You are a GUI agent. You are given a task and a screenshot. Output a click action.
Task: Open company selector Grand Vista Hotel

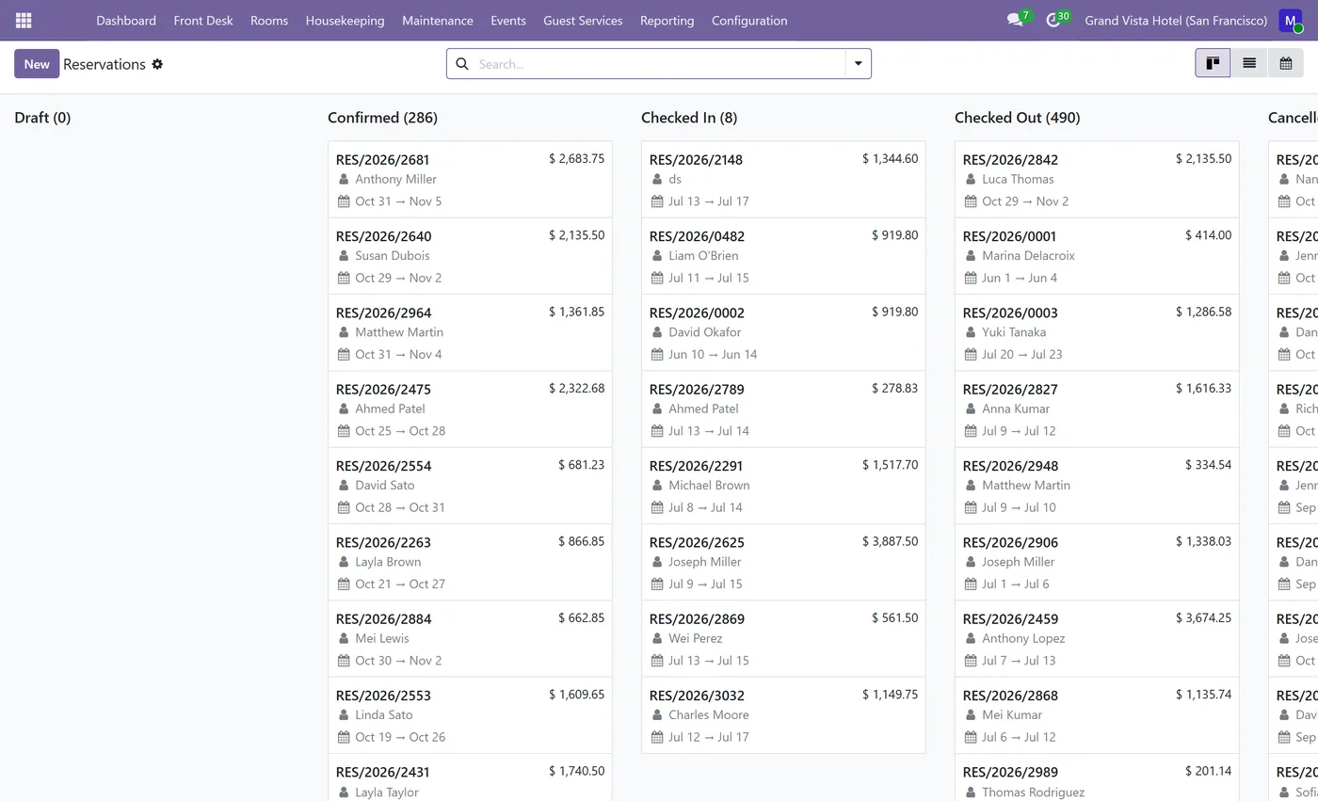pyautogui.click(x=1176, y=20)
